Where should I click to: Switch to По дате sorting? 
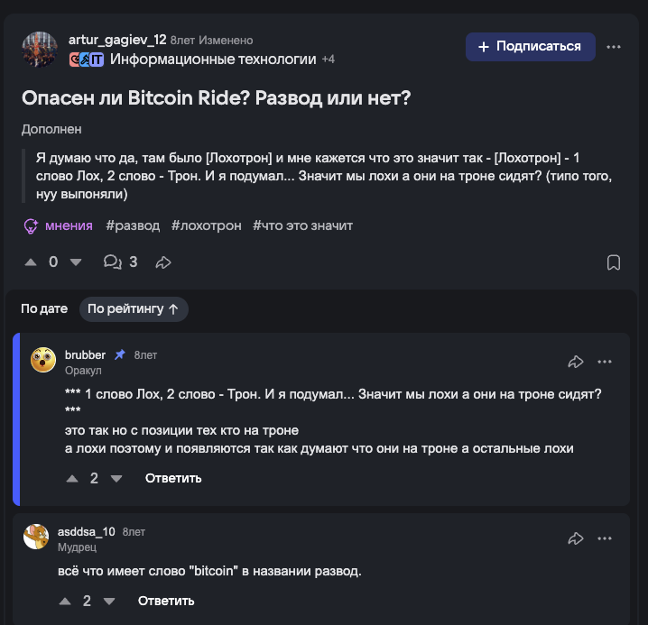[x=44, y=308]
